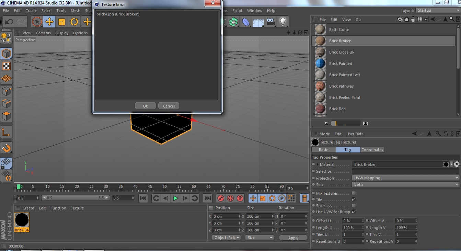Screen dimensions: 461x251
Task: Toggle Position keyframing icon in timeline bar
Action: 253,198
